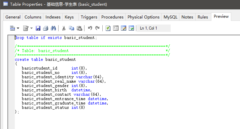This screenshot has width=240, height=129.
Task: Open Find with binoculars icon
Action: pos(53,28)
